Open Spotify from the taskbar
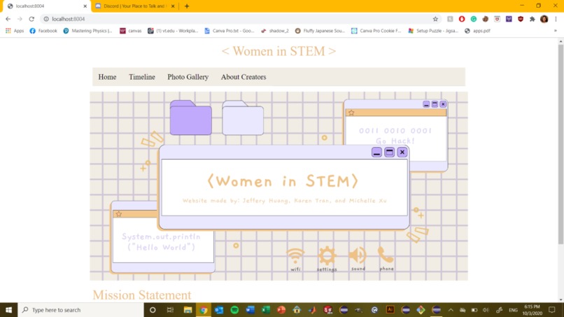The image size is (564, 317). [234, 310]
